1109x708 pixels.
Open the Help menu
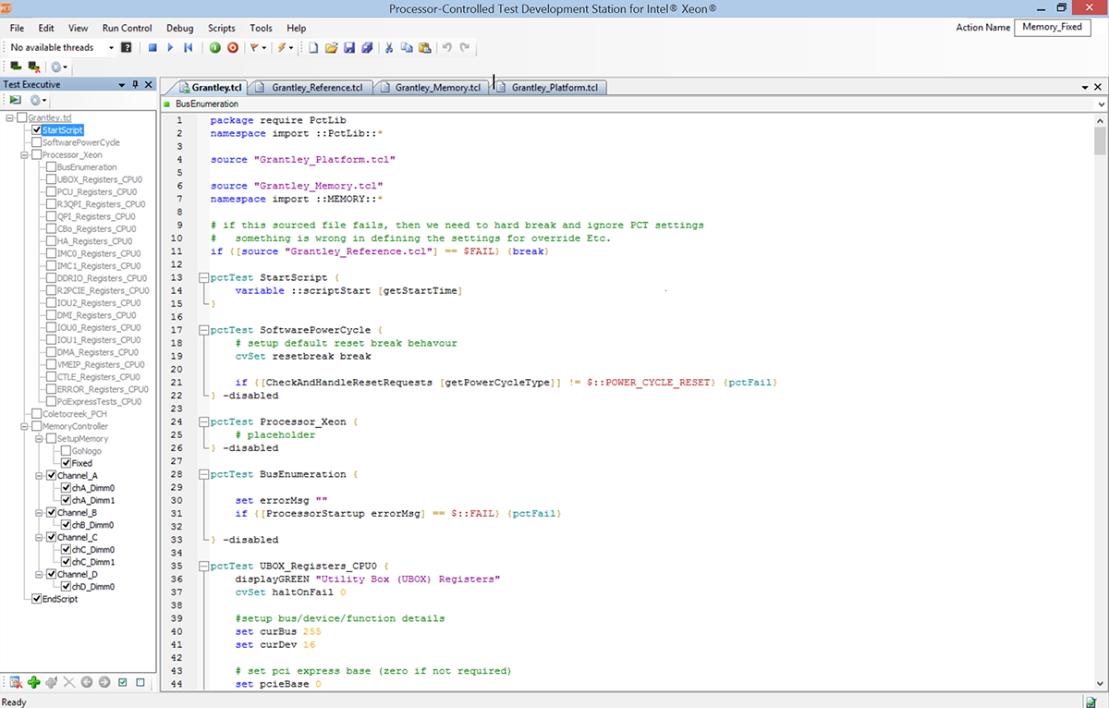[x=296, y=28]
